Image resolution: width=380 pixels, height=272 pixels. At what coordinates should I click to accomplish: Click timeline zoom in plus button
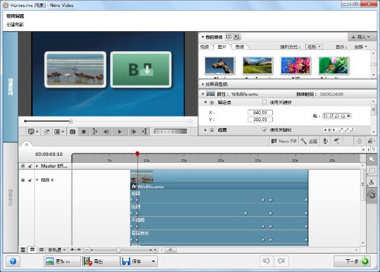click(x=155, y=250)
